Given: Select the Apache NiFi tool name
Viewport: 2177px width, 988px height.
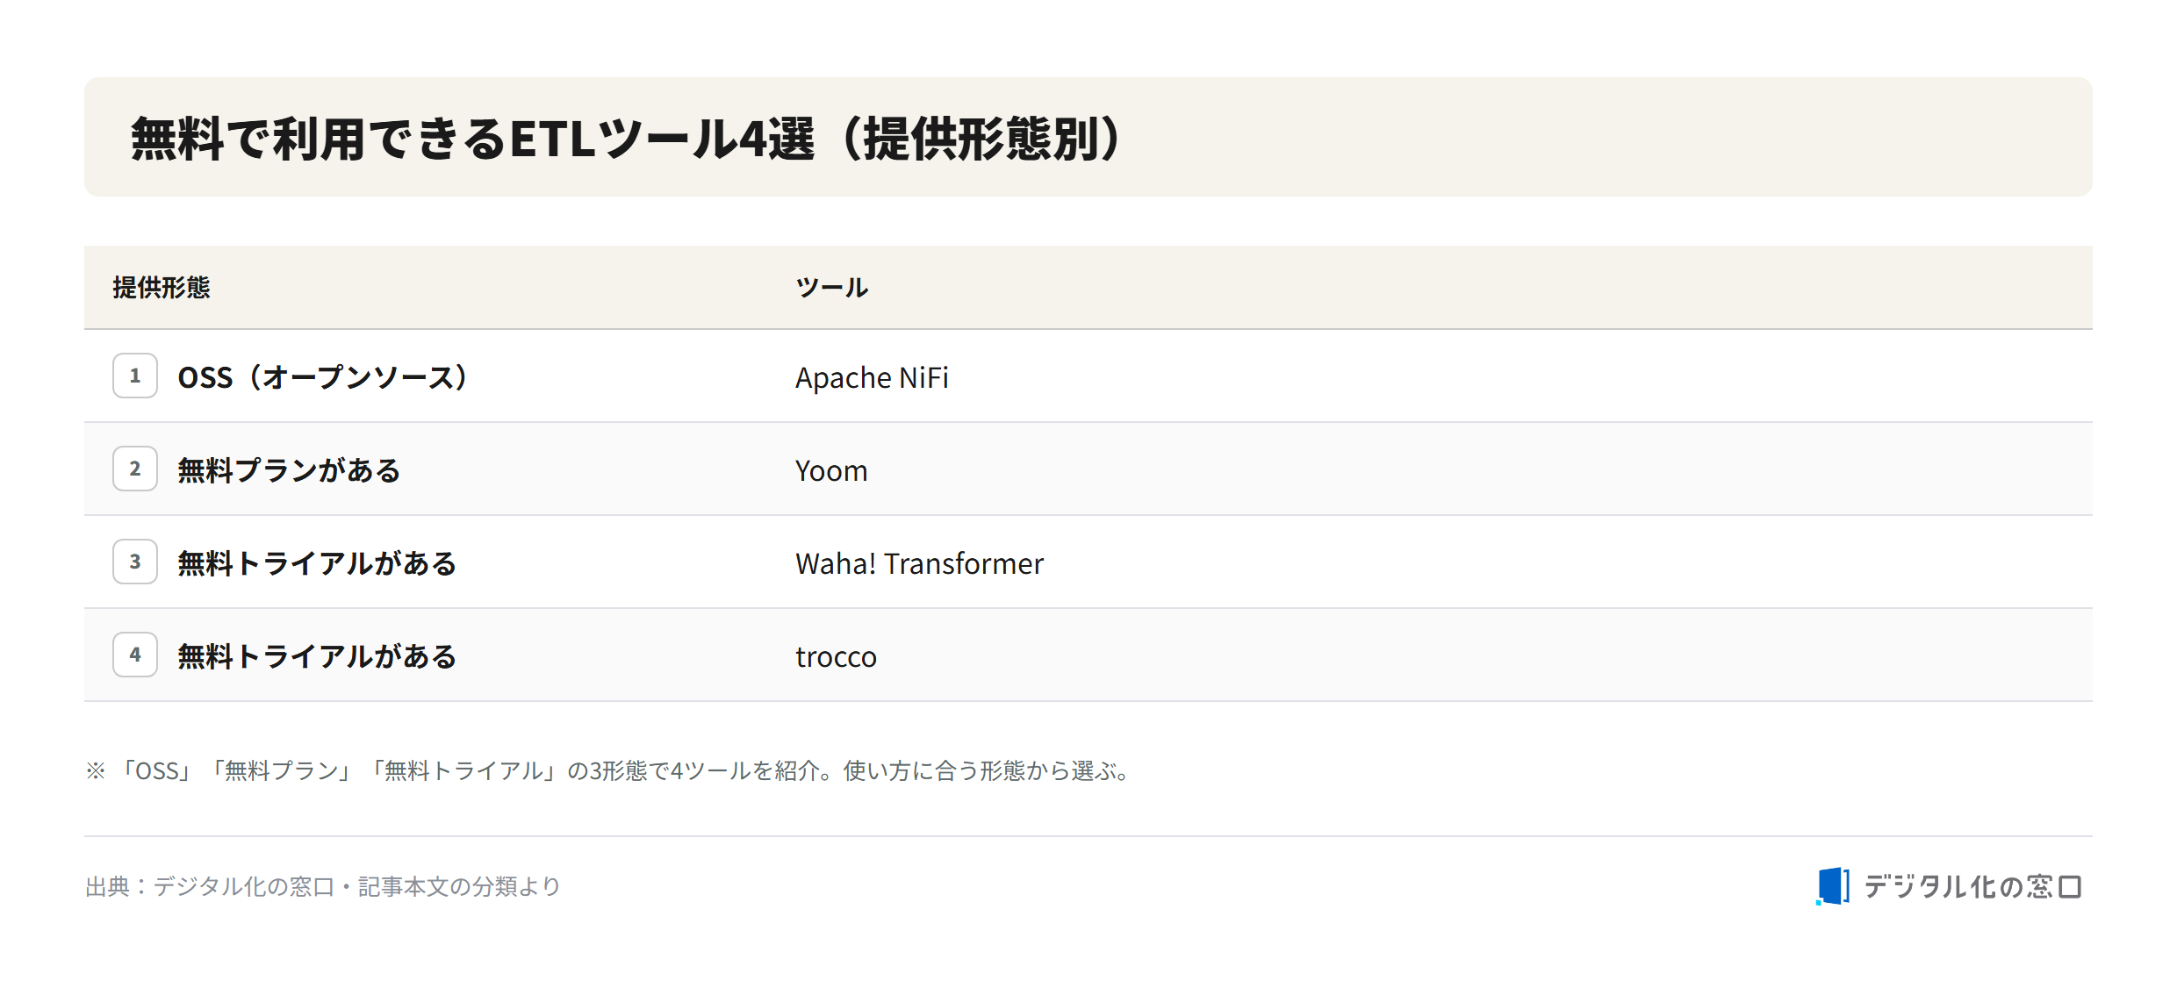Looking at the screenshot, I should (872, 377).
